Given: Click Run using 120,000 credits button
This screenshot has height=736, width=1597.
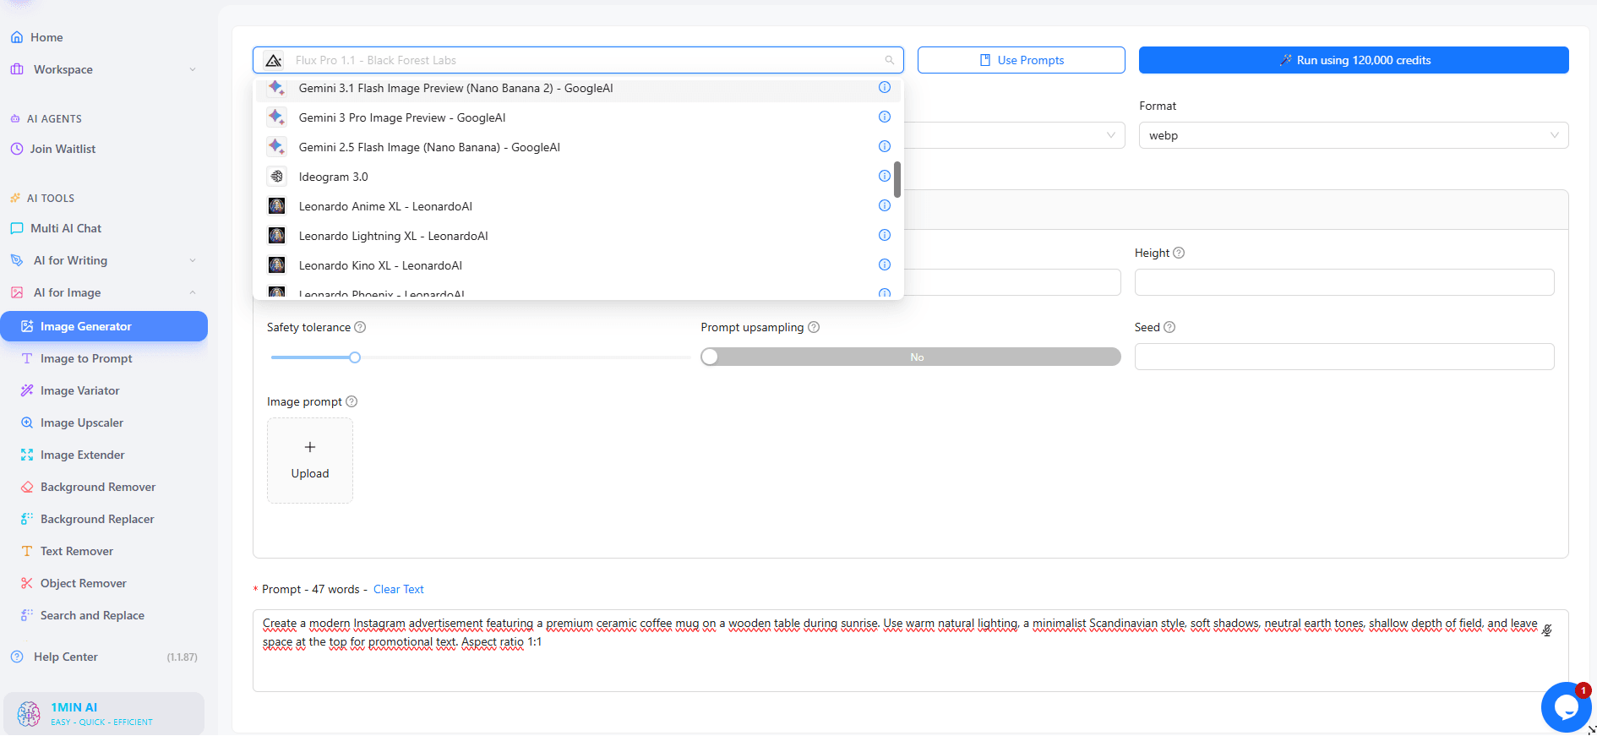Looking at the screenshot, I should pyautogui.click(x=1354, y=60).
